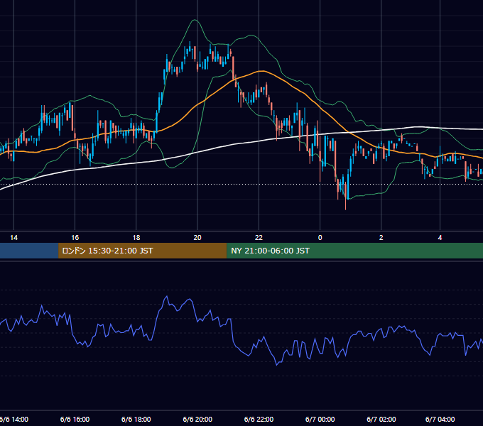This screenshot has width=483, height=426.
Task: Click the 6/7 00:00 date label
Action: tap(320, 420)
